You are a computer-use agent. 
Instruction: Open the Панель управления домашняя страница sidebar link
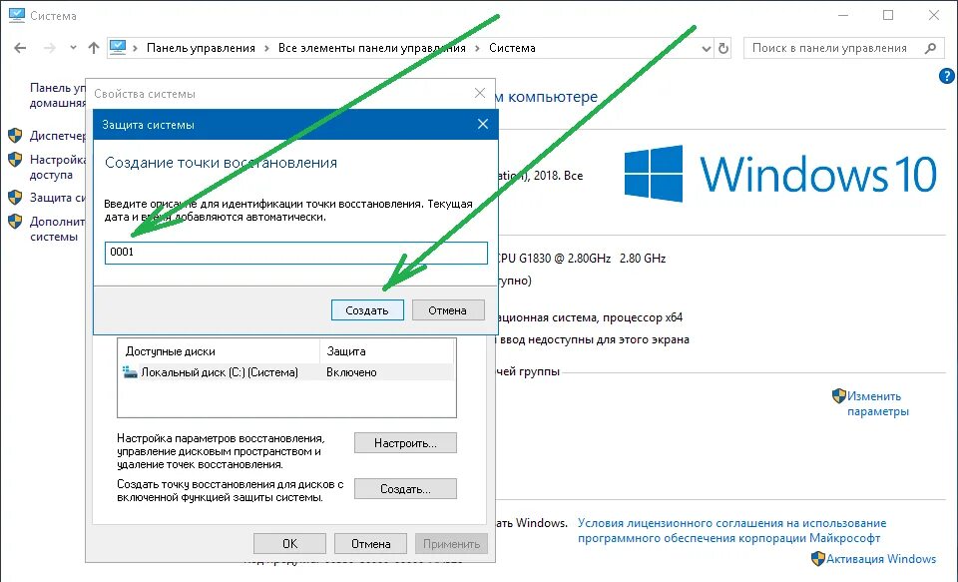click(x=58, y=96)
